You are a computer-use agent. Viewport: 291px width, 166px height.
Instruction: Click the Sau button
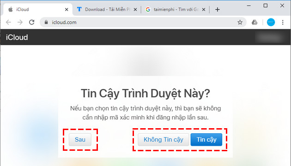pos(80,140)
